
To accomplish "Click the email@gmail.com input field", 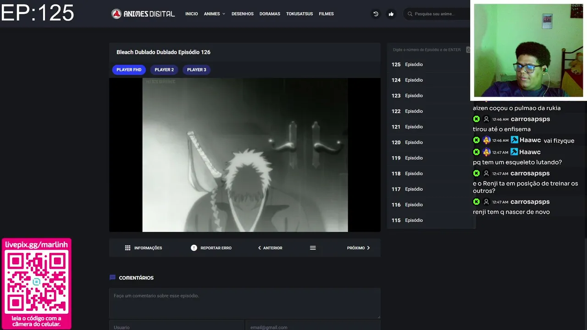I will pos(313,326).
